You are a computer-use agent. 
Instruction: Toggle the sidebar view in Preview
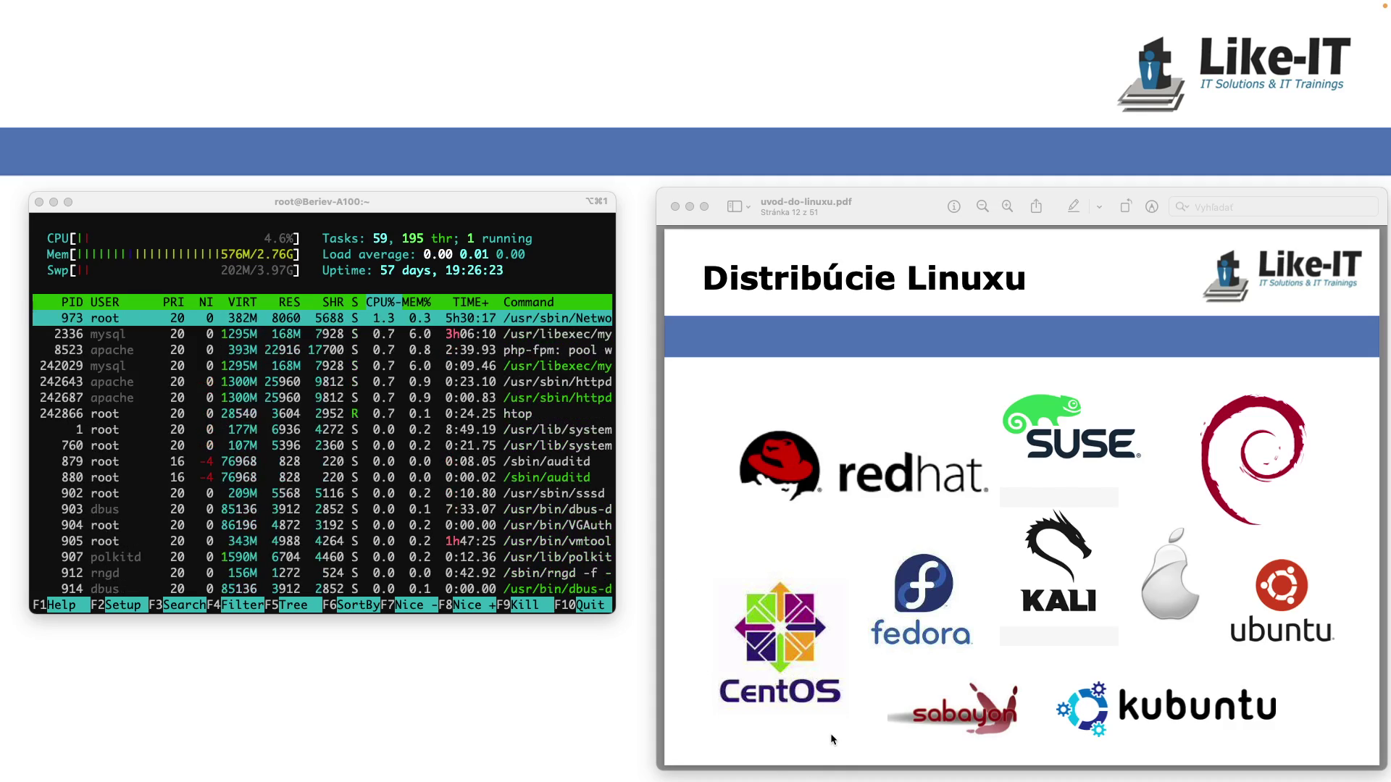734,207
